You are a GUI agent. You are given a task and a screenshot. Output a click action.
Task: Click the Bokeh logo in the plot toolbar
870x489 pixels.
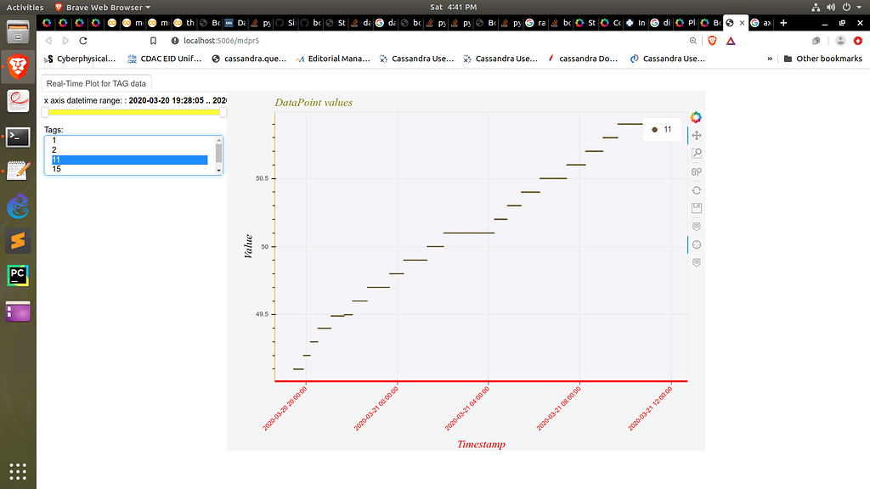pos(697,117)
